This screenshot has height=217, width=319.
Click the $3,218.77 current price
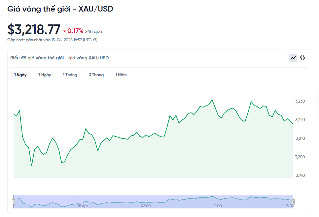click(34, 30)
